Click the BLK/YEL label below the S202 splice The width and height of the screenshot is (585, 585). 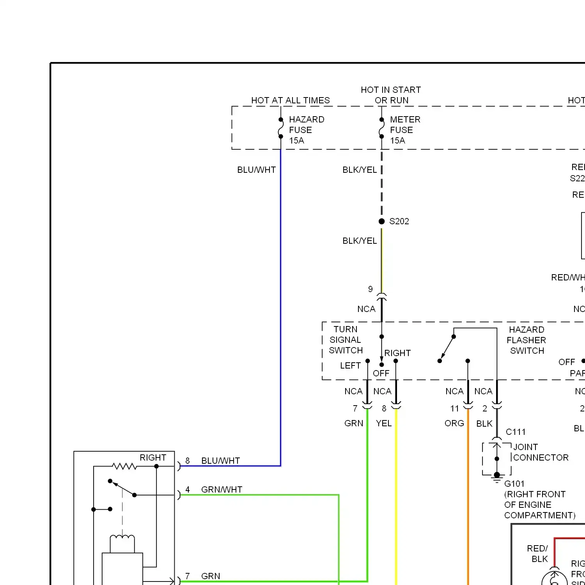click(x=360, y=241)
